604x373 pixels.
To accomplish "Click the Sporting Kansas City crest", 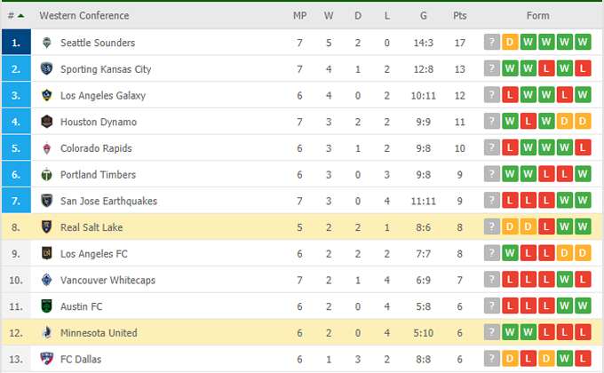I will coord(47,69).
